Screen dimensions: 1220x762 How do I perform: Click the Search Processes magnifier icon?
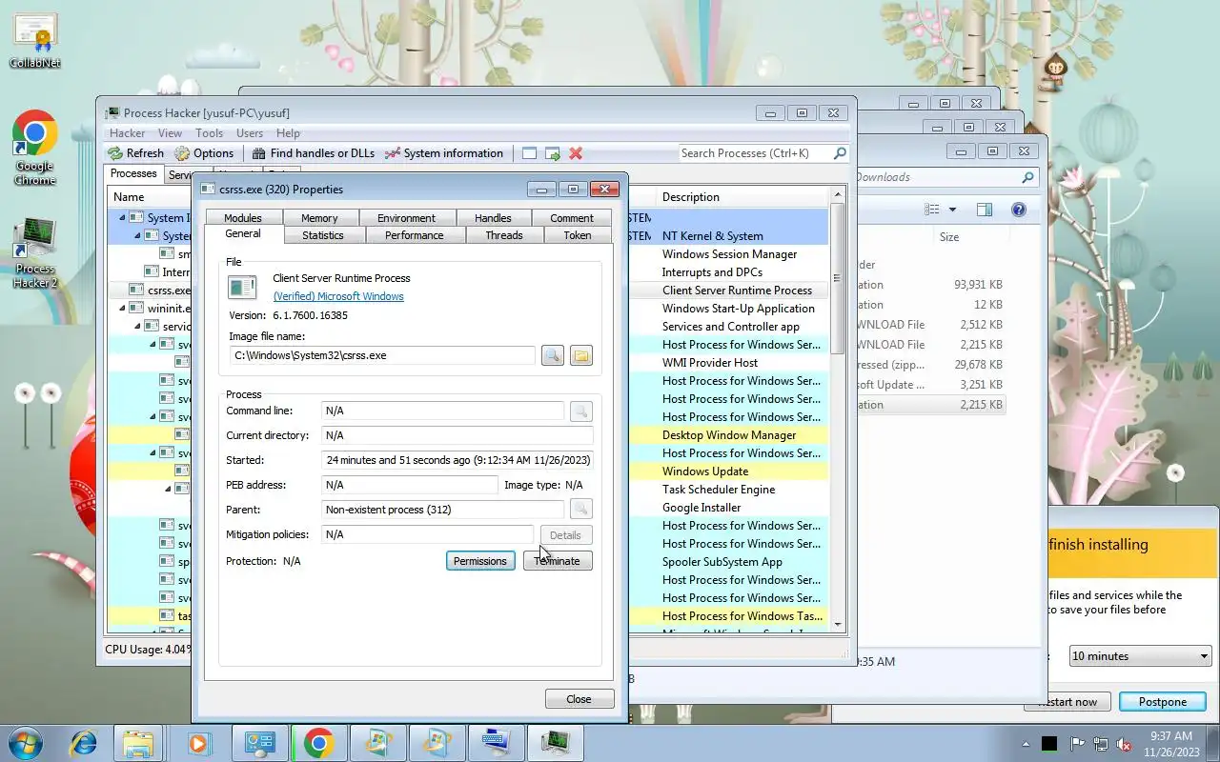coord(840,153)
